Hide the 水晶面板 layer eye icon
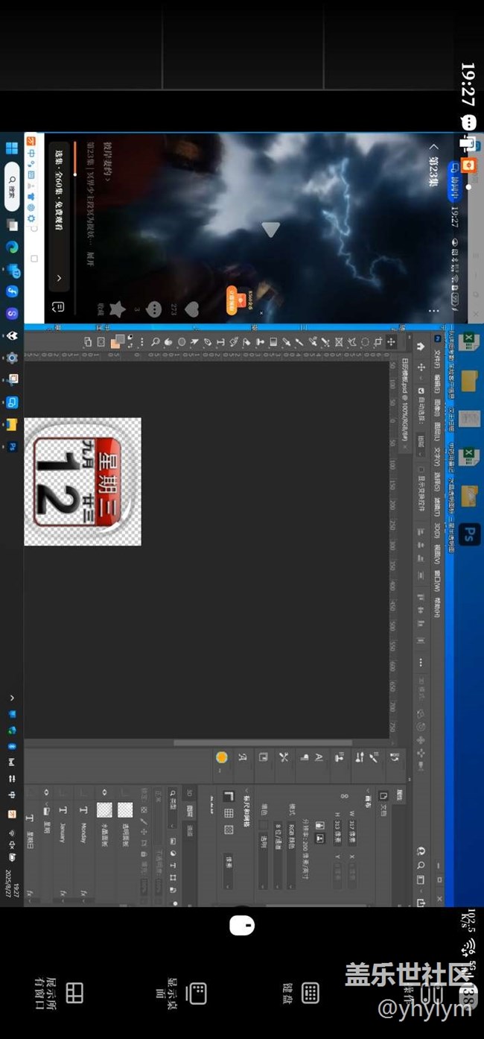484x1039 pixels. [104, 792]
